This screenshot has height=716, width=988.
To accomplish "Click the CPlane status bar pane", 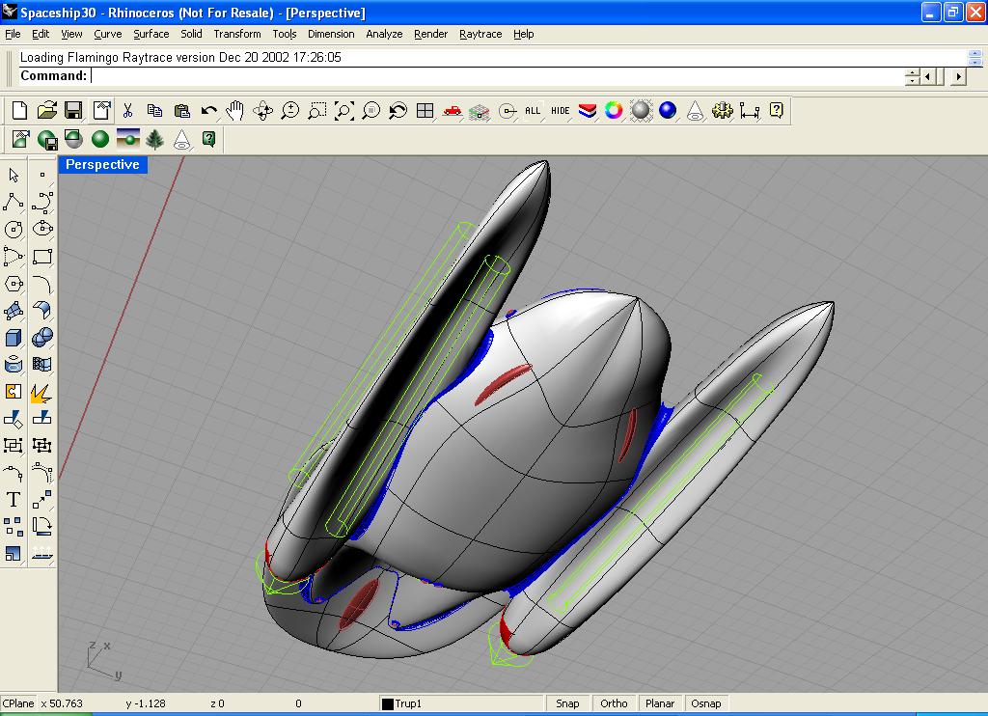I will pos(18,703).
